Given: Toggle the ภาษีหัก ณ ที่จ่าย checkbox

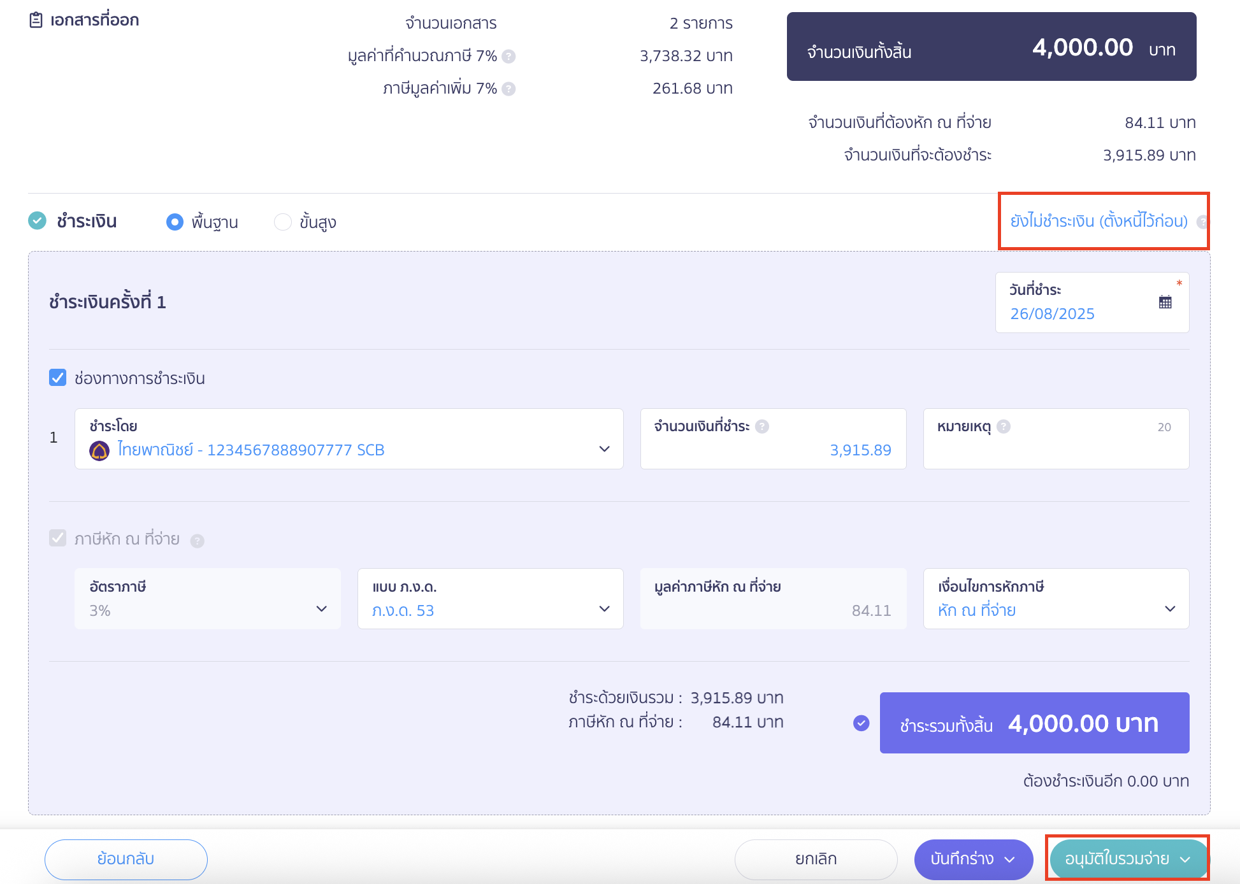Looking at the screenshot, I should (58, 538).
